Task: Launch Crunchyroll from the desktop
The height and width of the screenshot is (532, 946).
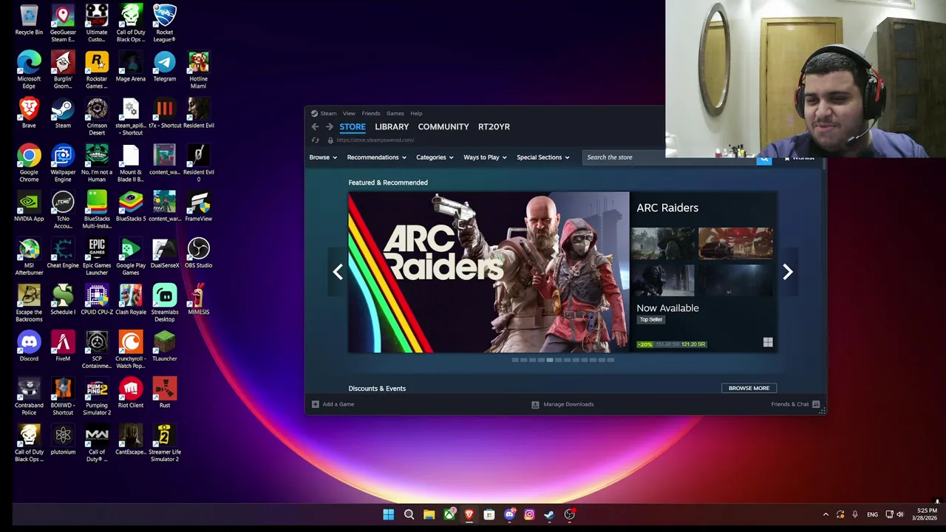Action: [x=131, y=349]
